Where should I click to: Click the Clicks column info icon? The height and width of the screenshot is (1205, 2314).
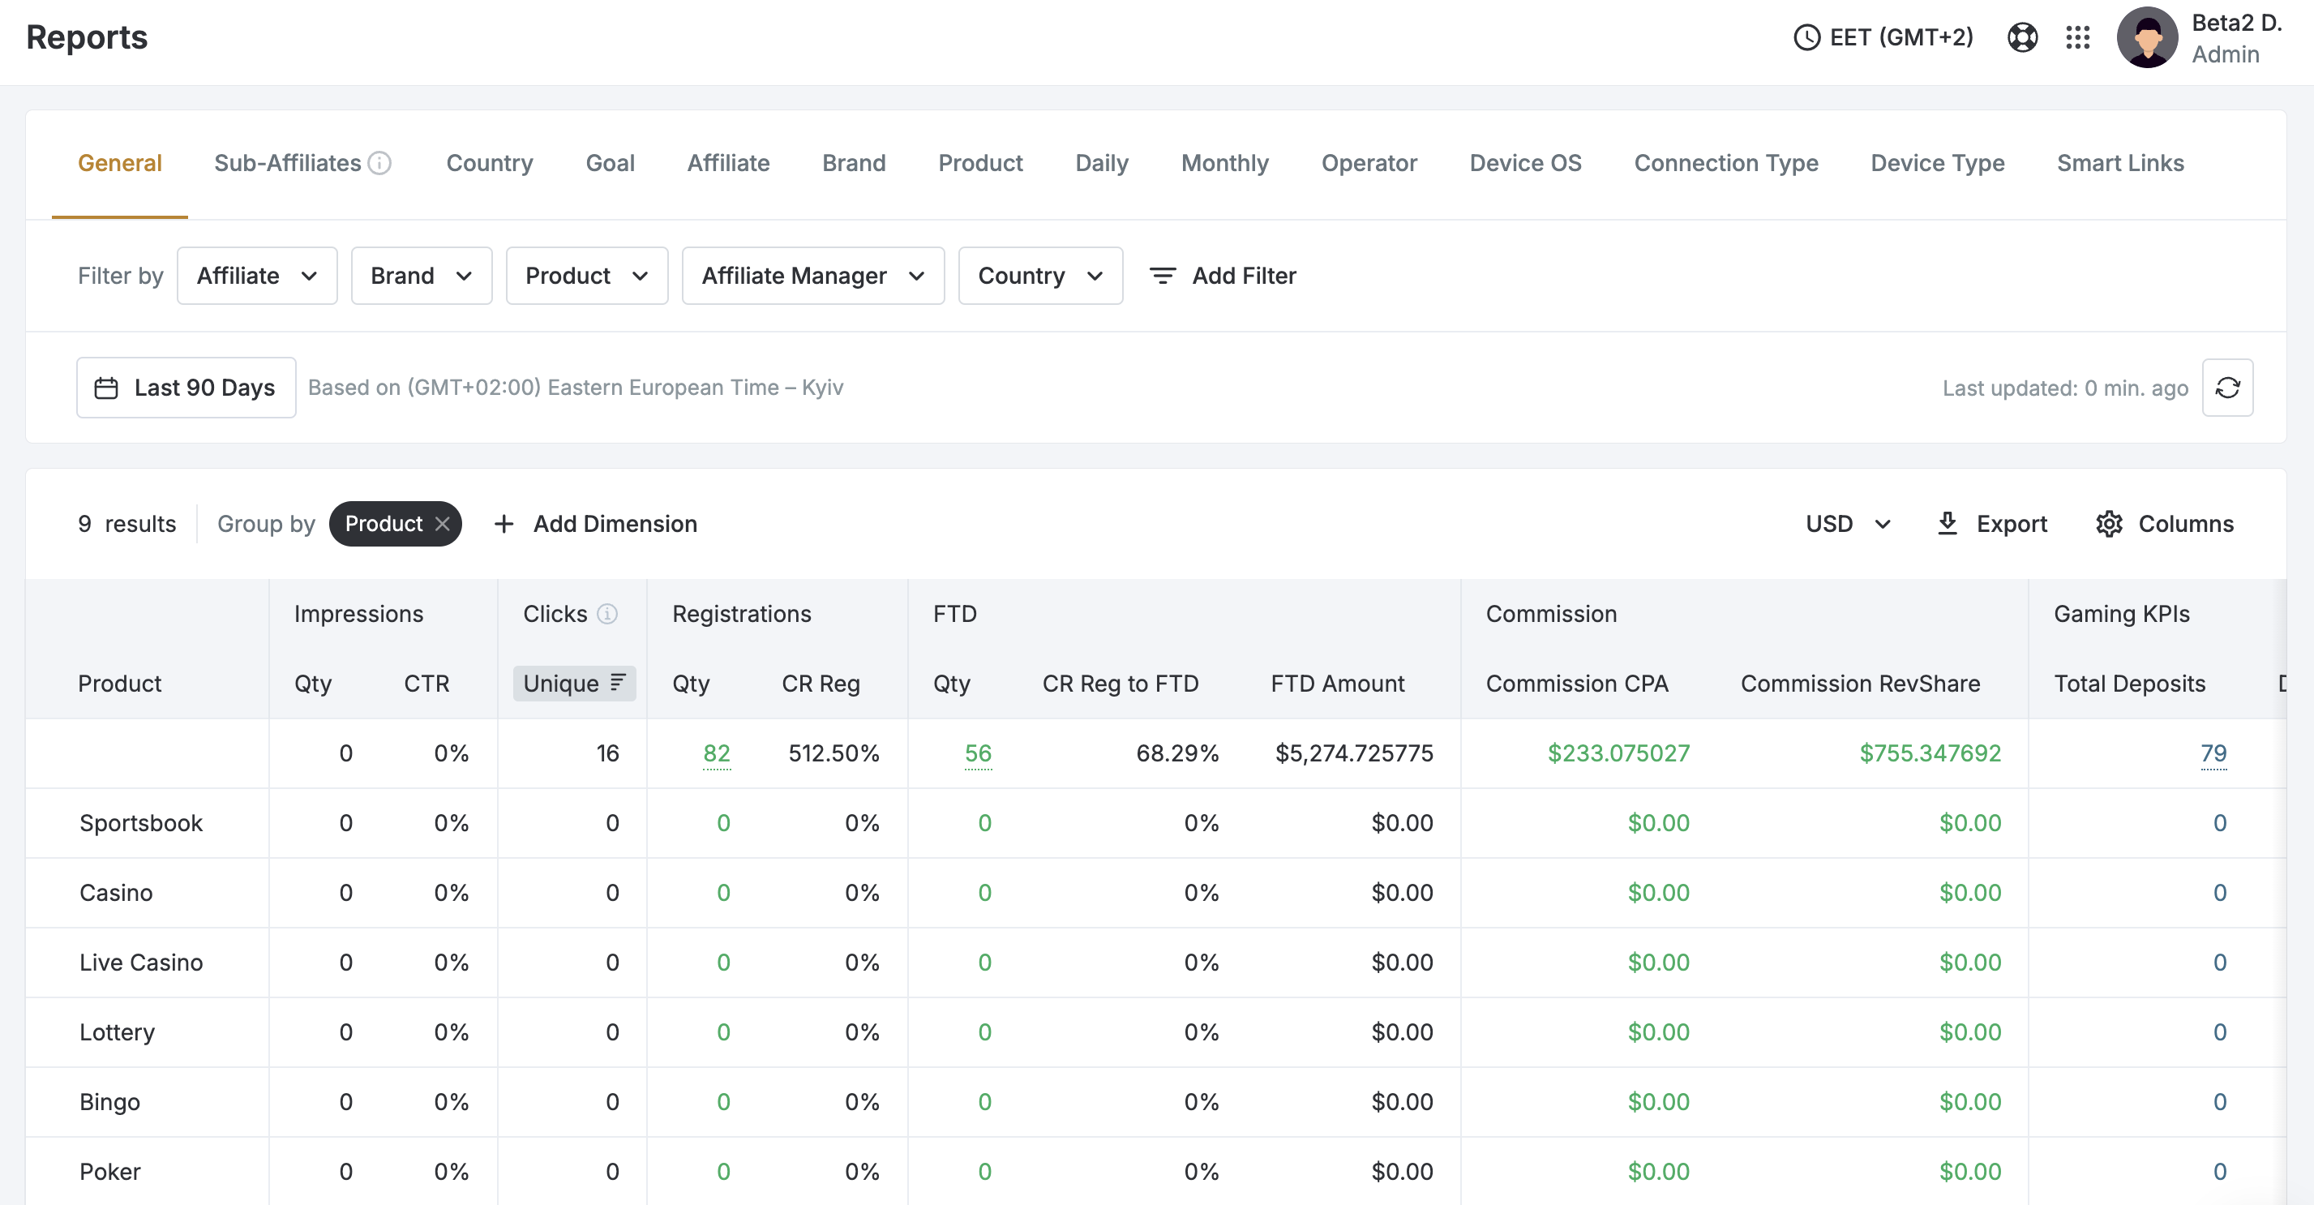pyautogui.click(x=607, y=614)
